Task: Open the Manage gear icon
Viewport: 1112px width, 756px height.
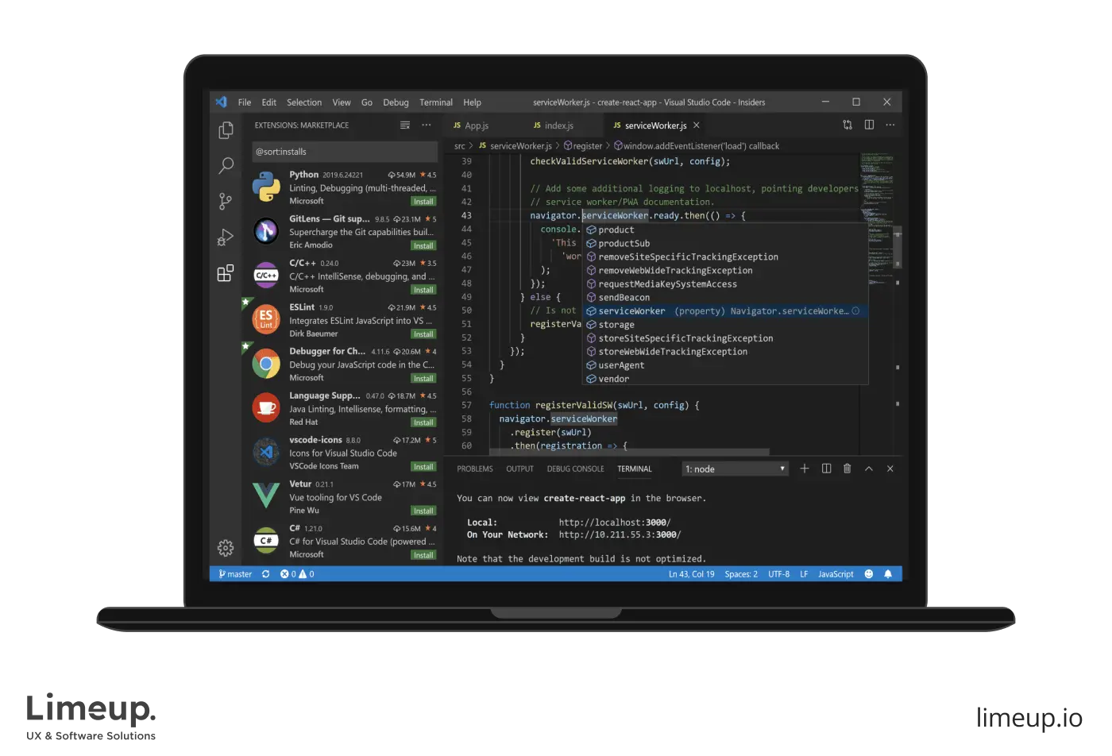Action: (226, 548)
